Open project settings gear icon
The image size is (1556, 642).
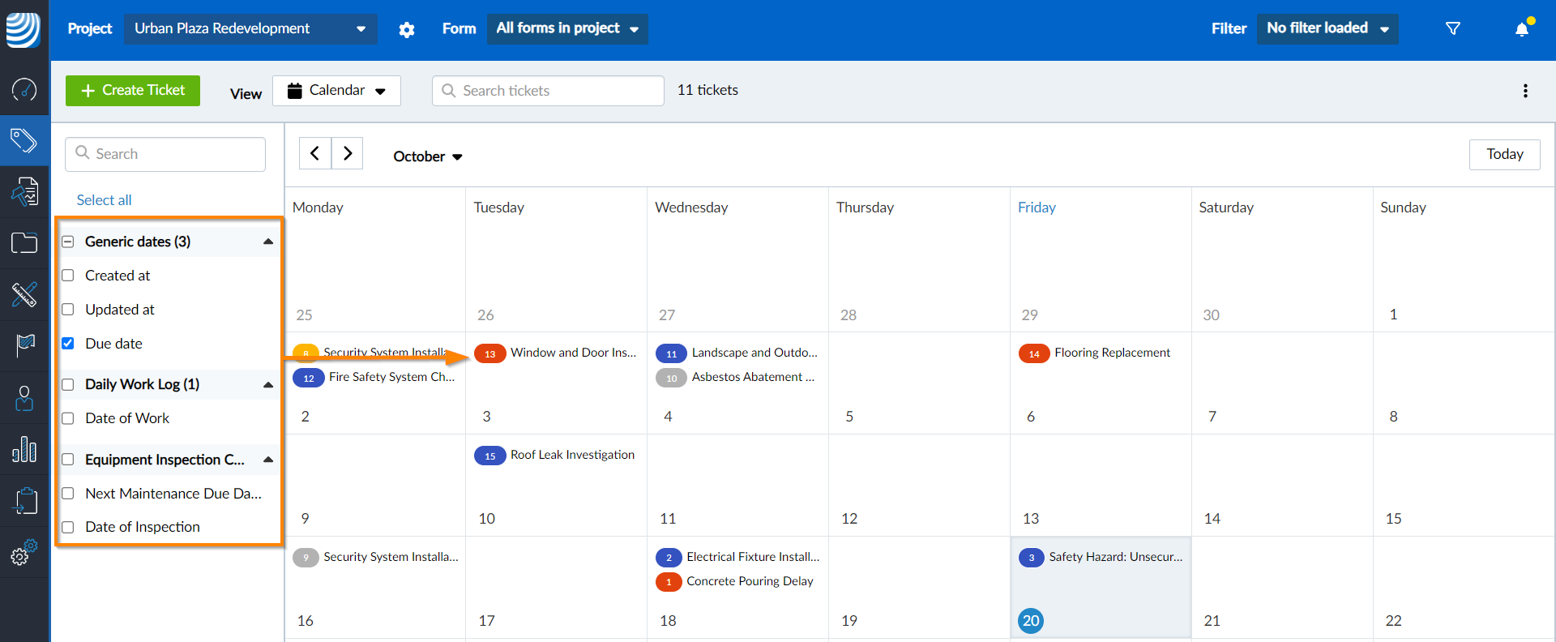[407, 30]
